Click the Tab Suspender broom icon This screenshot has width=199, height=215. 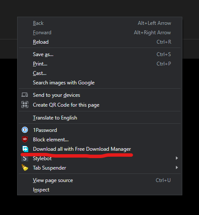(25, 167)
